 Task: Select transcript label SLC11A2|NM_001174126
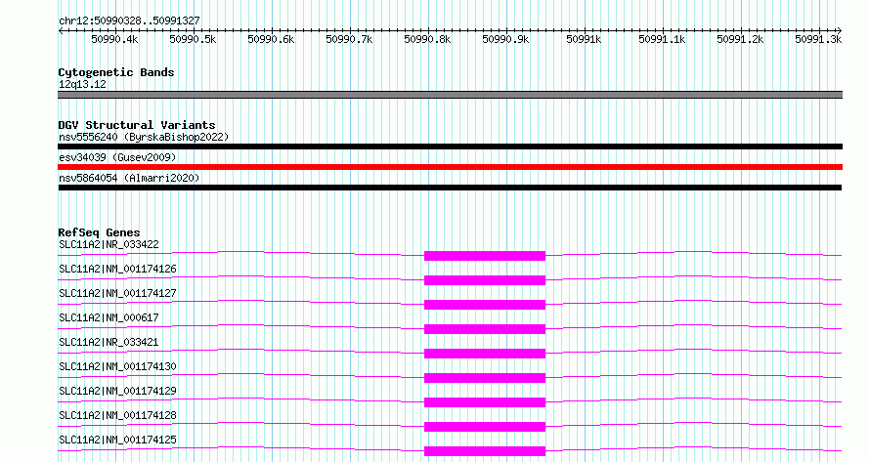[117, 269]
